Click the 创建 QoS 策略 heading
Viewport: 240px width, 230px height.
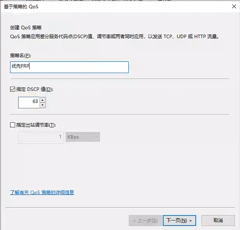pos(26,28)
